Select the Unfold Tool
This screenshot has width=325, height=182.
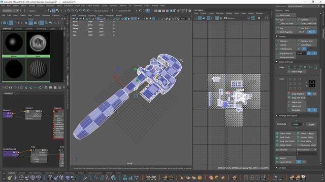(x=307, y=45)
